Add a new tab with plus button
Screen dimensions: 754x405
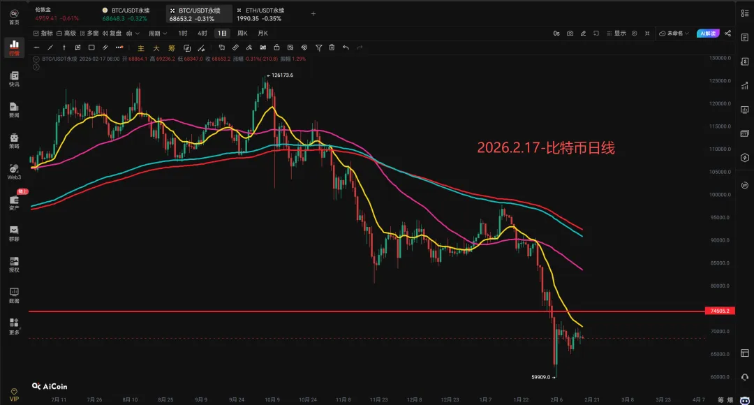(313, 14)
